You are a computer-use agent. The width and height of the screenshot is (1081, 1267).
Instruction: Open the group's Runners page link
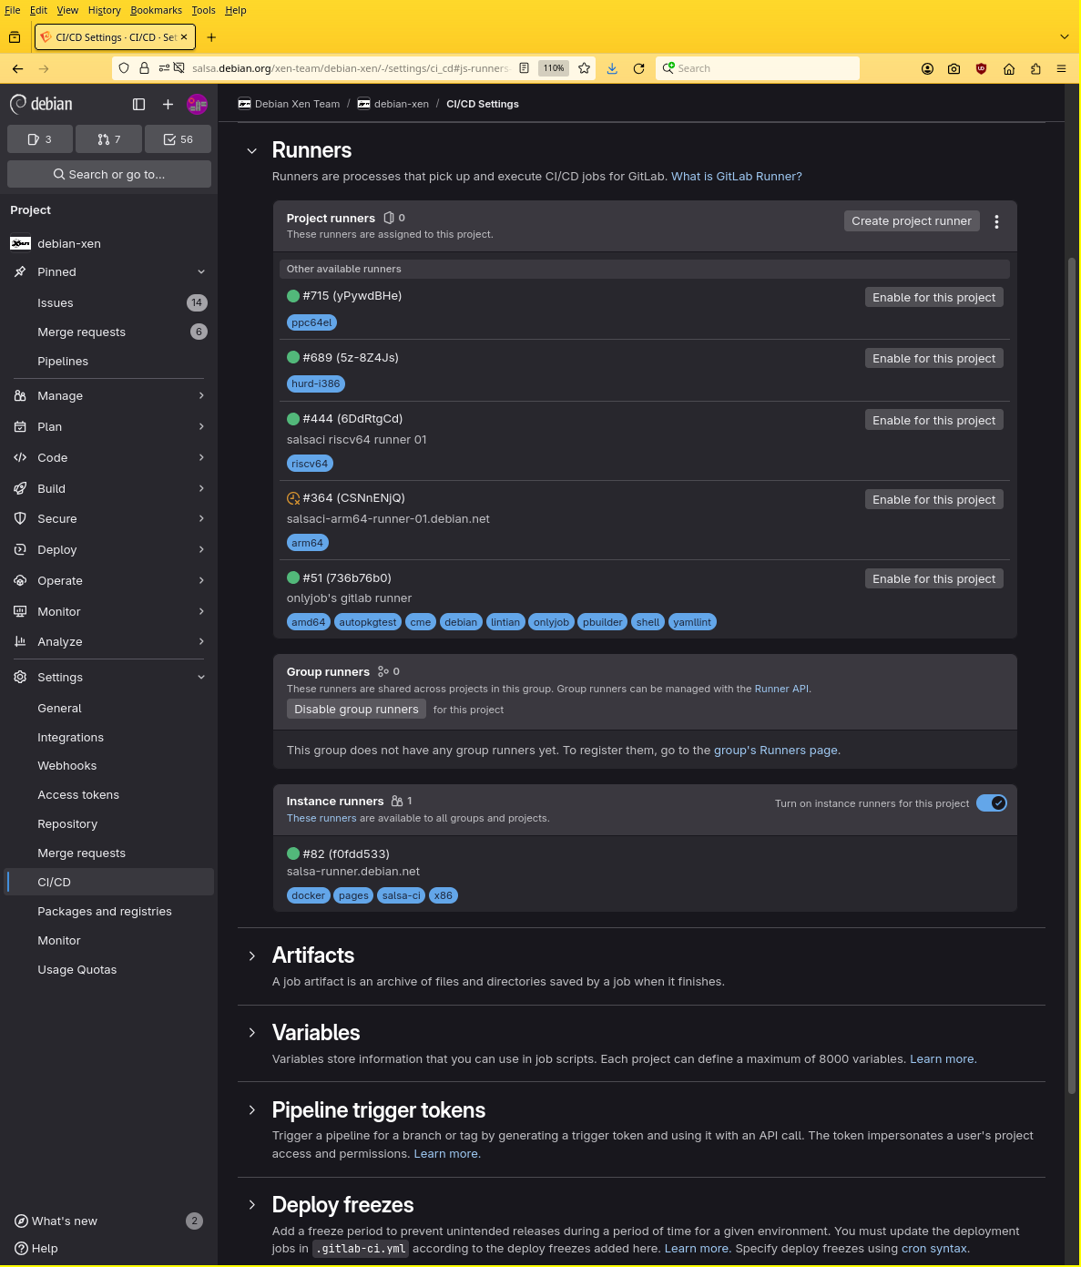[x=775, y=751]
